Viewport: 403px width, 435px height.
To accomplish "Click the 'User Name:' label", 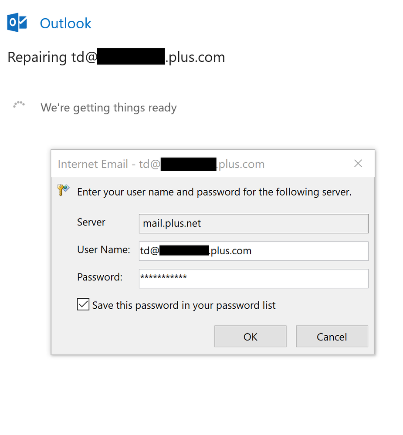I will [103, 250].
